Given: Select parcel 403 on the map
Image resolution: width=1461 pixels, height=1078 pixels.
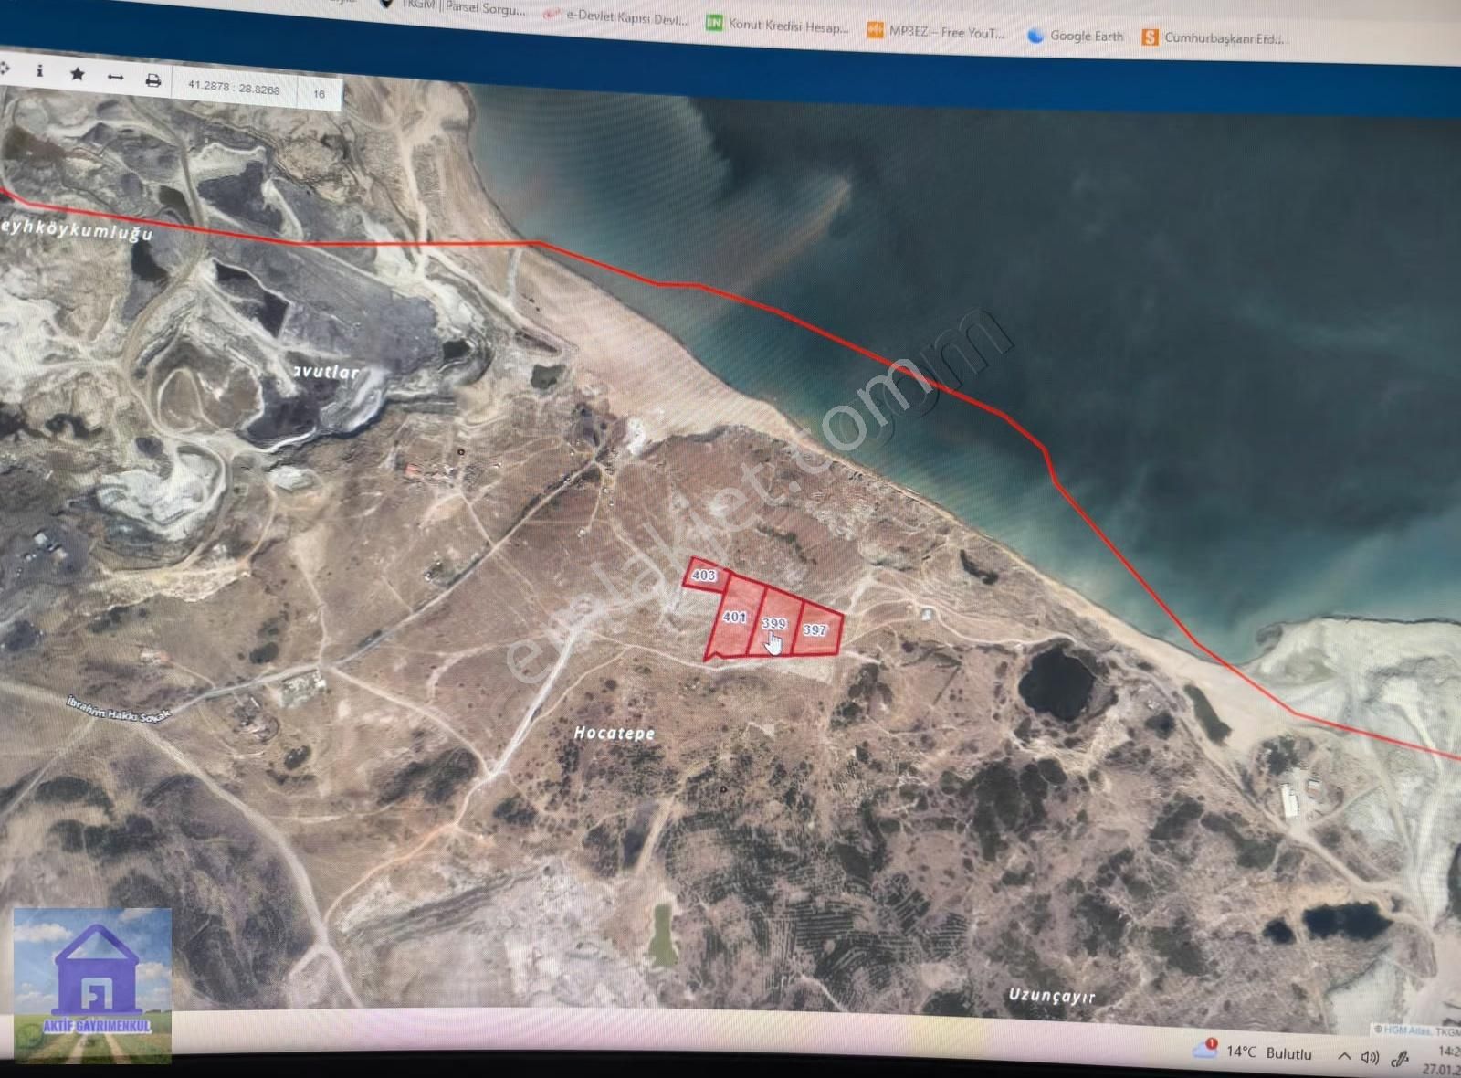Looking at the screenshot, I should point(703,576).
